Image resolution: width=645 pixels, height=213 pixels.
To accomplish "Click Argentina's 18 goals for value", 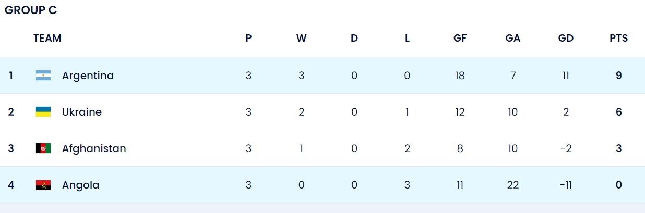I will 460,76.
